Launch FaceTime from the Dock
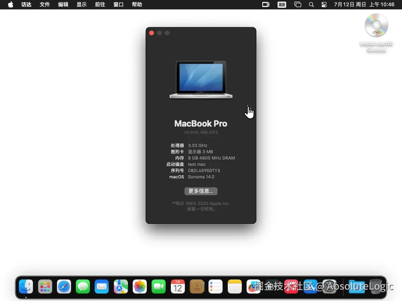 coord(159,286)
